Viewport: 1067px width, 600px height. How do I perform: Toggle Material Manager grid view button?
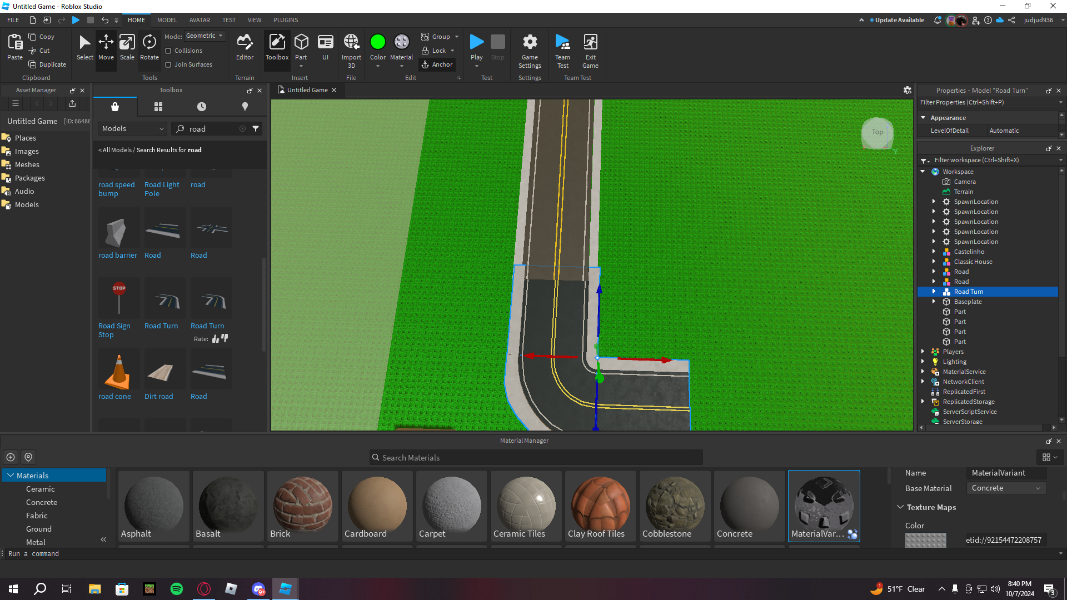(1049, 457)
